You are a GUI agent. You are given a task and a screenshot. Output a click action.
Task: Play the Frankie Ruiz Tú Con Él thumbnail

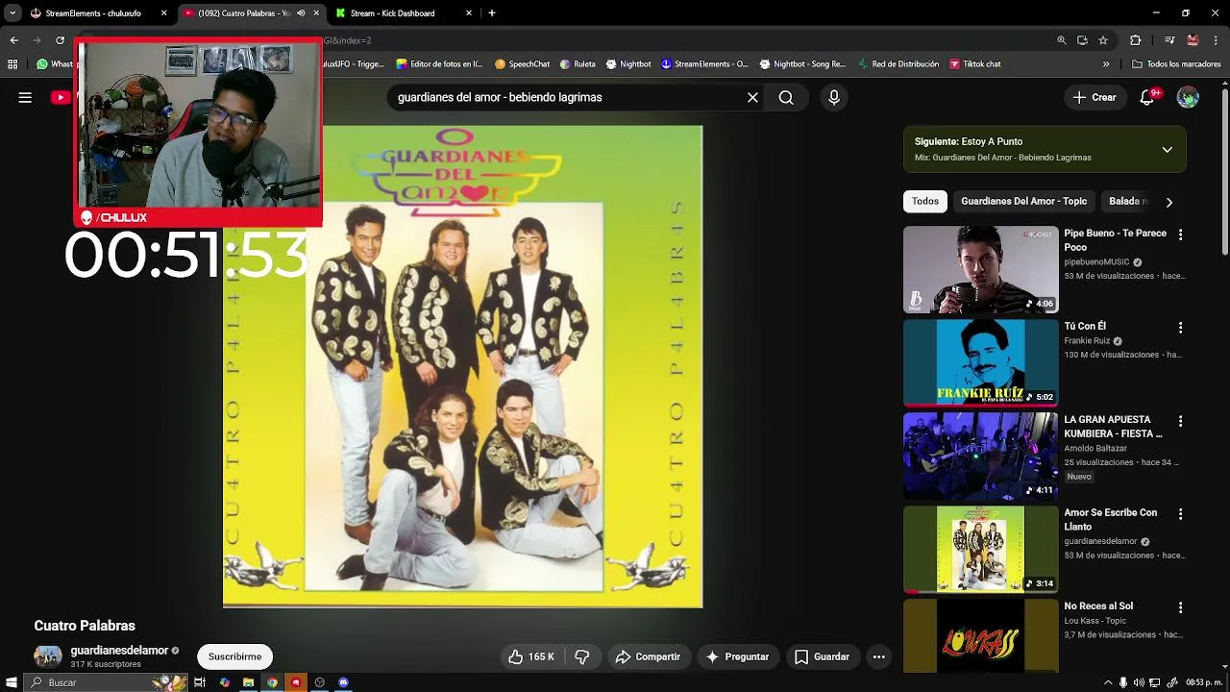(980, 362)
